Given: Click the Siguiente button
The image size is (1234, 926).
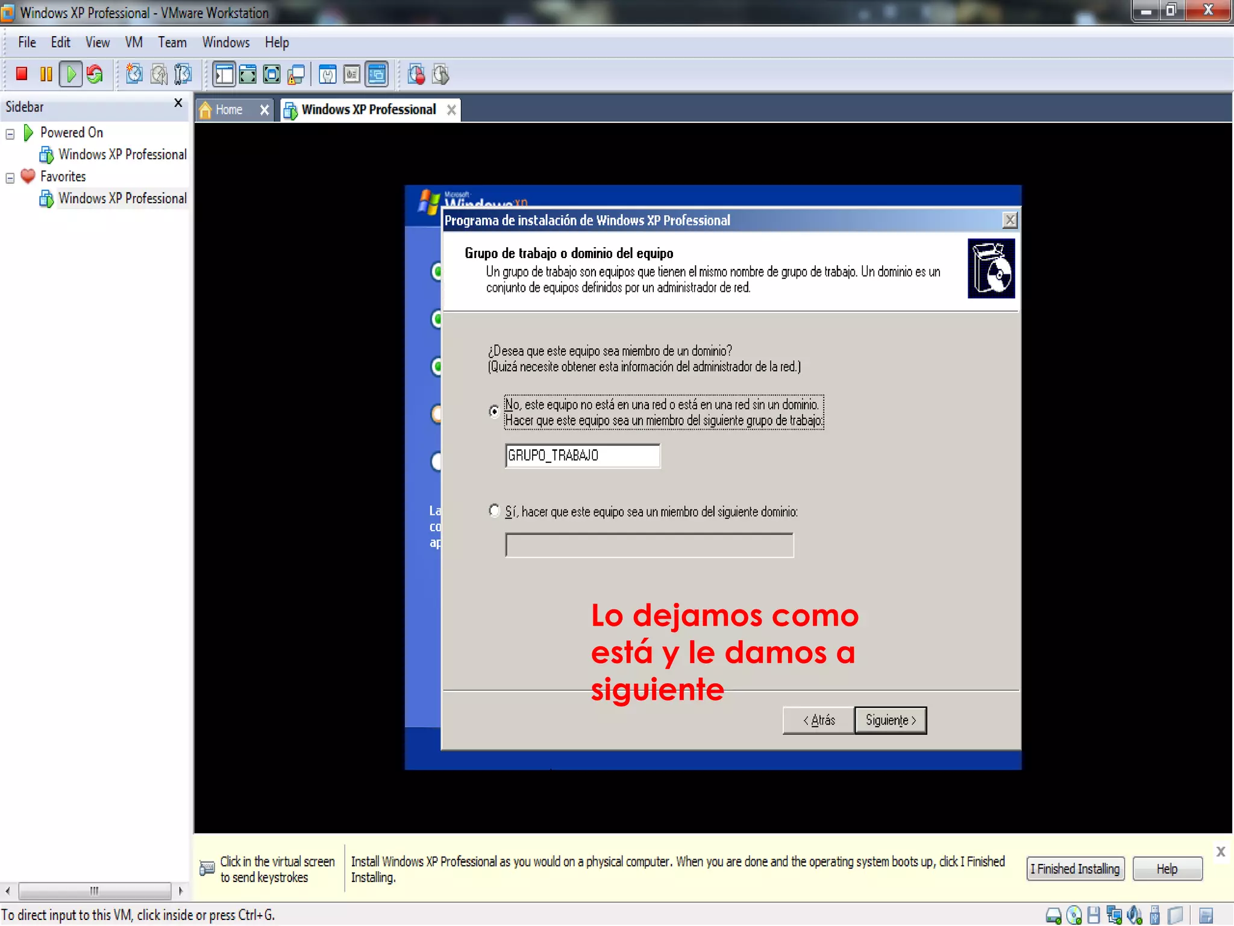Looking at the screenshot, I should coord(891,720).
